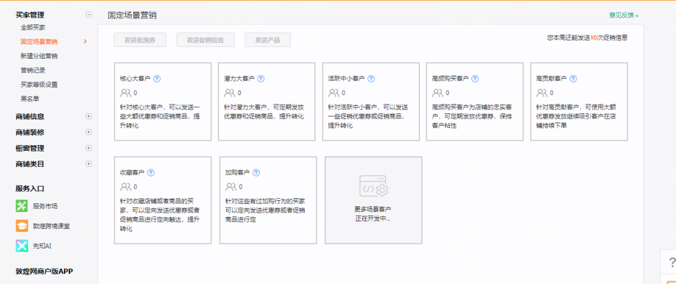Open help icon beside 核心大客户
Viewport: 676px width, 284px height.
click(x=157, y=79)
